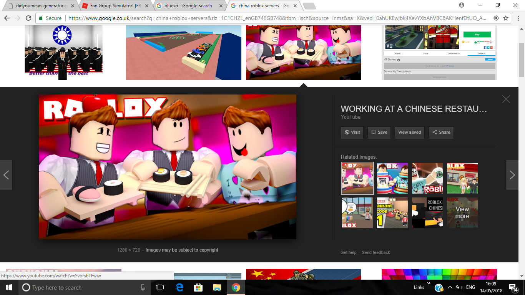
Task: Click the browser forward arrow
Action: pyautogui.click(x=17, y=18)
